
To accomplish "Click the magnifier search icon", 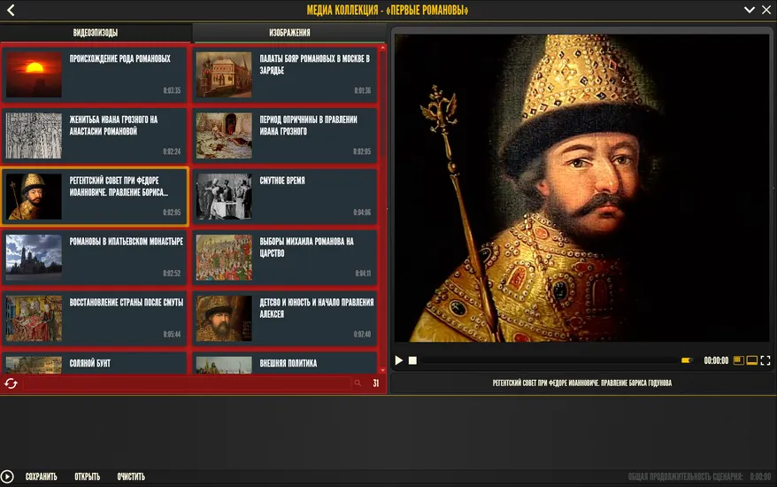I will coord(358,383).
